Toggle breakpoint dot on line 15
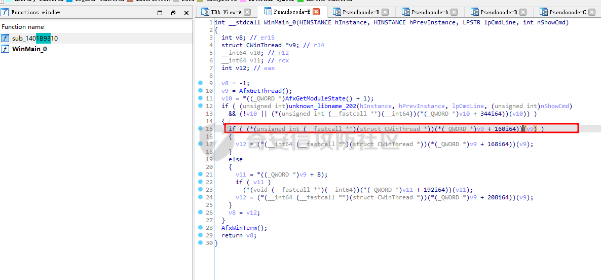 pyautogui.click(x=200, y=129)
